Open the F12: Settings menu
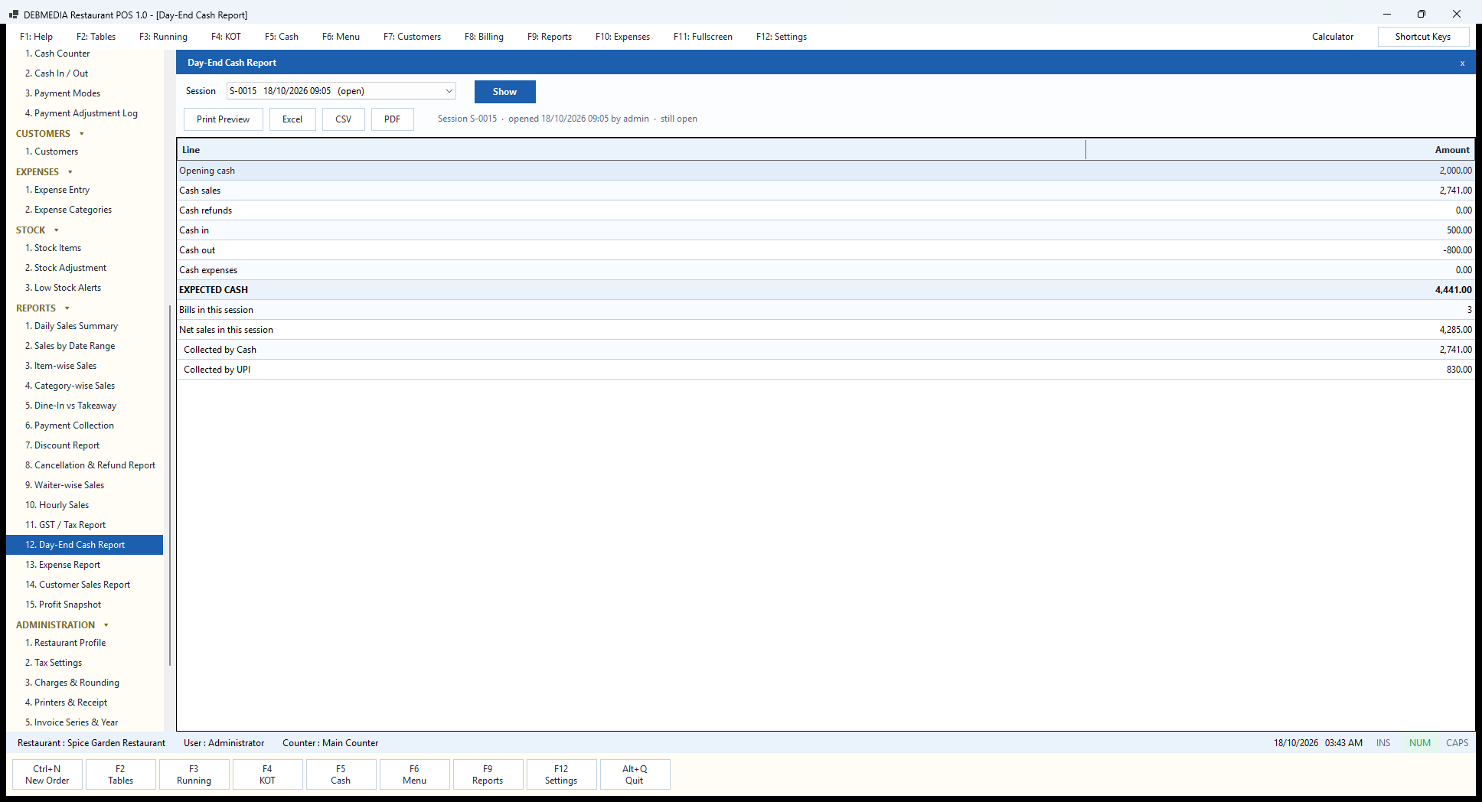 point(782,37)
